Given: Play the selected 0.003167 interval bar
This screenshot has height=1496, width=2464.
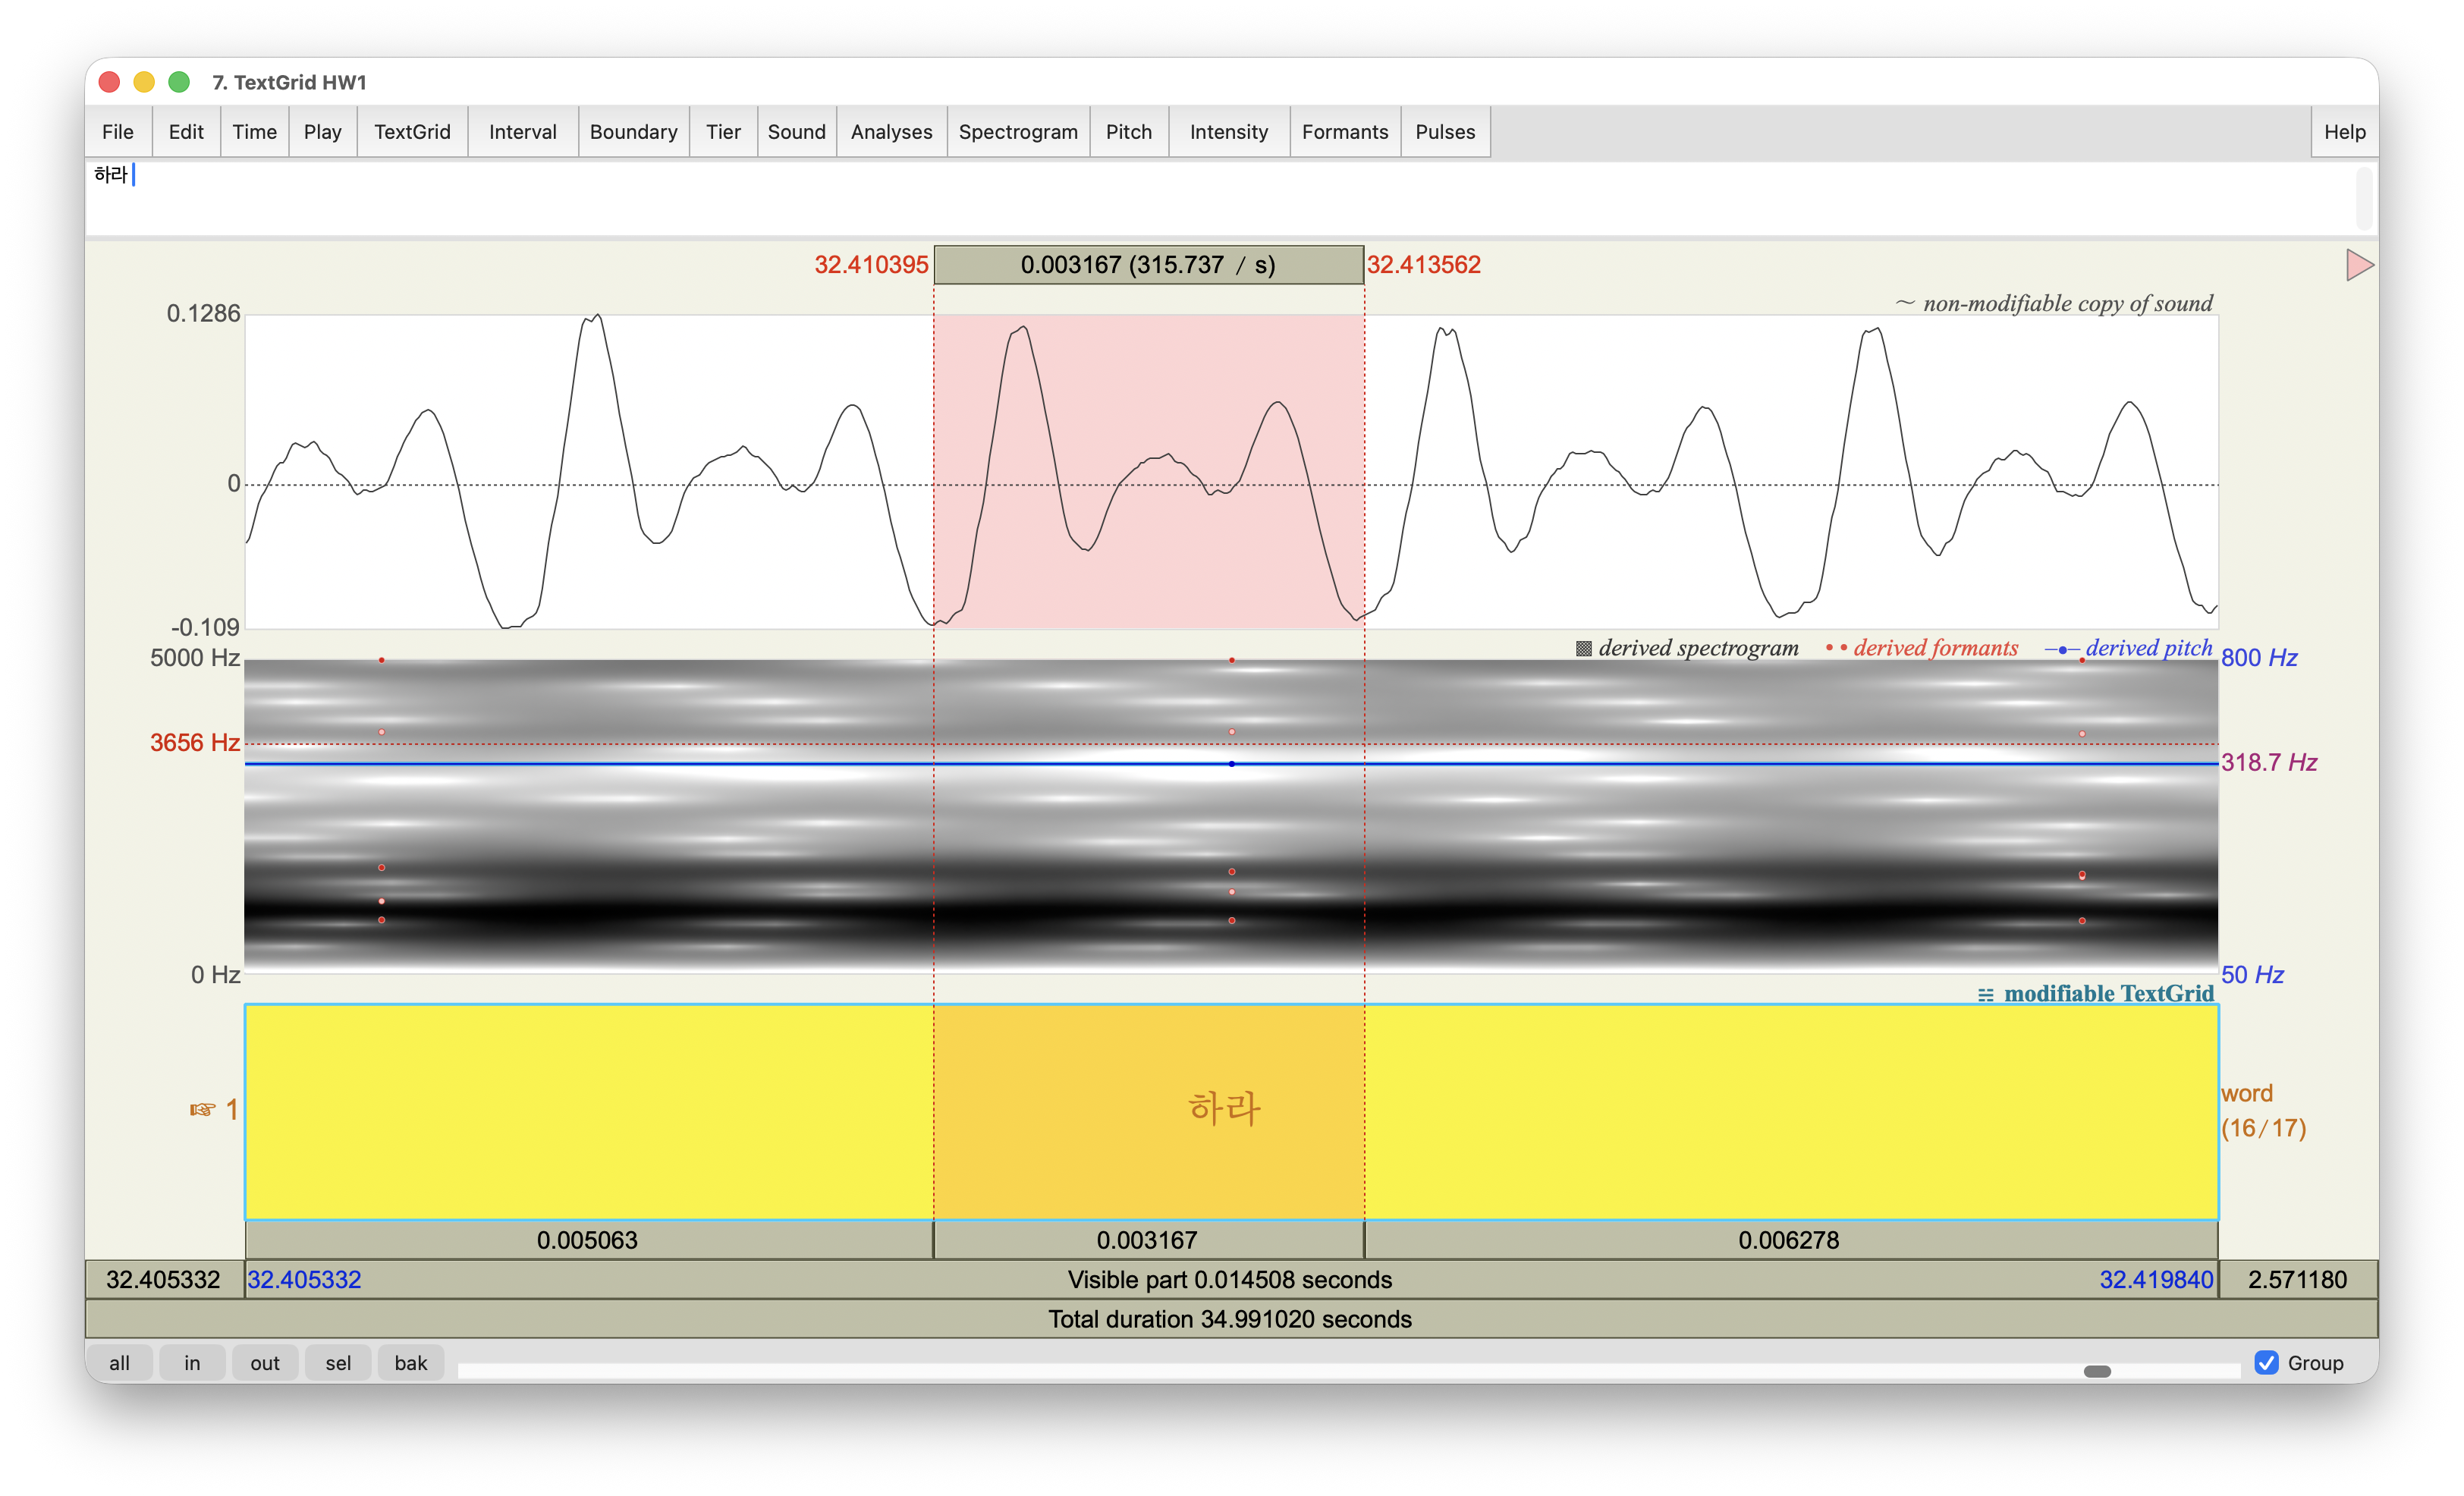Looking at the screenshot, I should (x=1148, y=1240).
